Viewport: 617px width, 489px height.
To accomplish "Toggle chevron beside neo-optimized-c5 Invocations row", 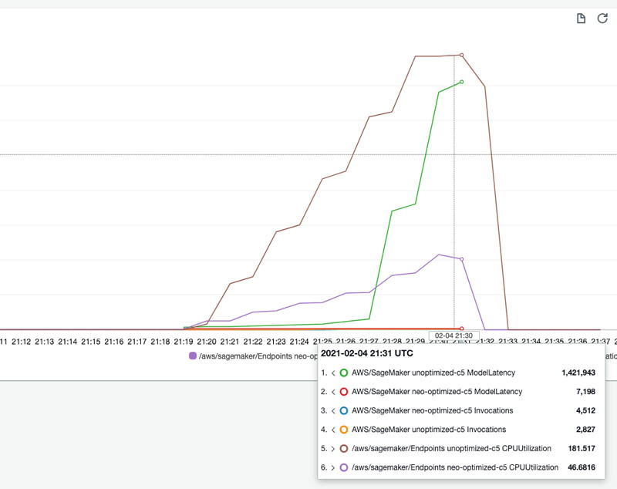I will (333, 410).
